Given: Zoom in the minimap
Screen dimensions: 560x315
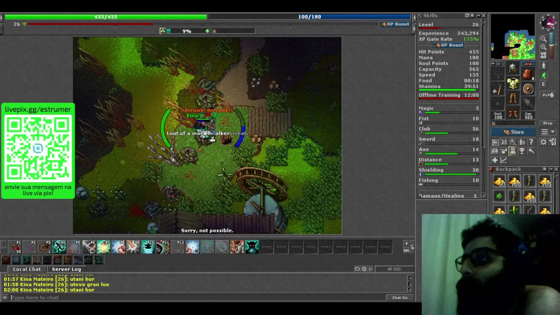Looking at the screenshot, I should (x=543, y=47).
